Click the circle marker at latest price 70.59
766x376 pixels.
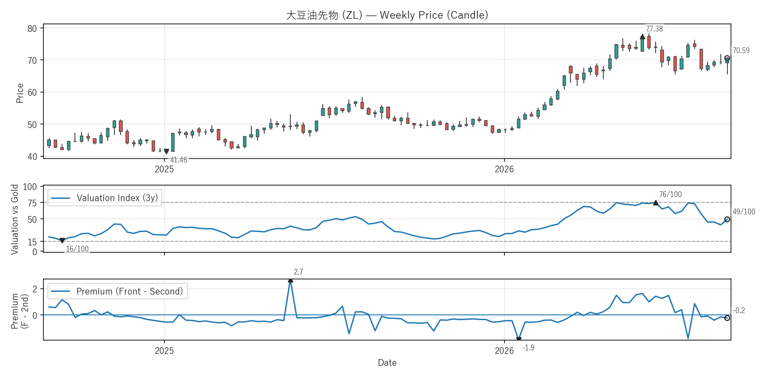[x=727, y=58]
